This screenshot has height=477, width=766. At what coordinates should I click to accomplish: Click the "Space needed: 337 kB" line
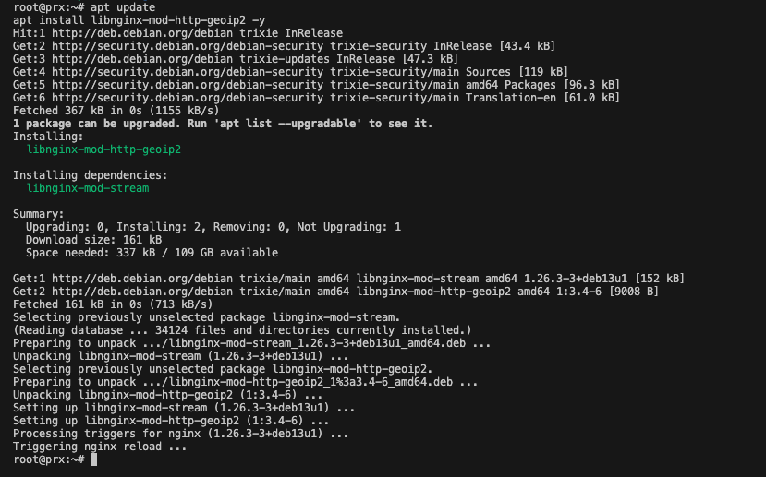152,253
